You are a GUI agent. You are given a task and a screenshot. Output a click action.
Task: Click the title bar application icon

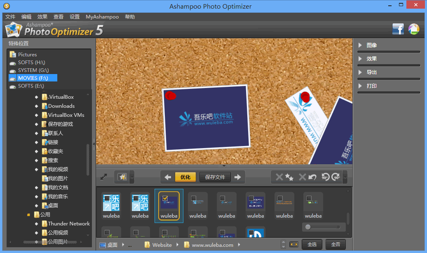pyautogui.click(x=7, y=6)
